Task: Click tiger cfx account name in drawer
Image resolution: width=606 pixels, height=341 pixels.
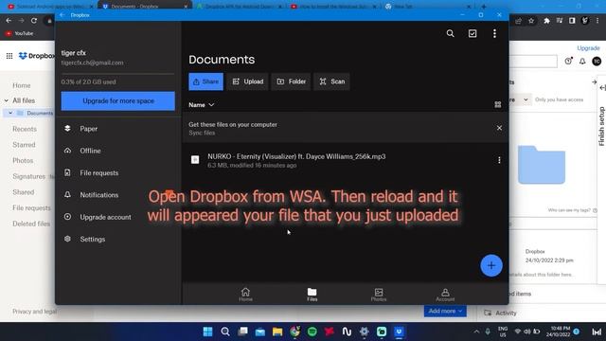Action: (74, 53)
